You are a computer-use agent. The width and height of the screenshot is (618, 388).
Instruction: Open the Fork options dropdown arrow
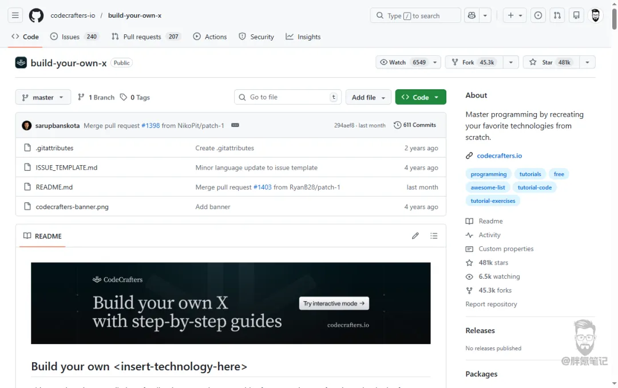(511, 62)
